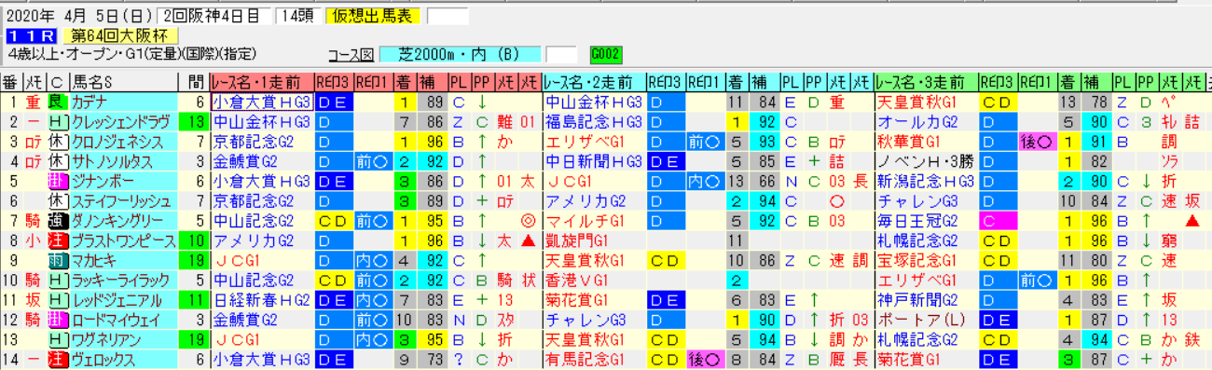This screenshot has height=370, width=1212.
Task: Click the empty box right of 仮想出馬表
Action: (x=447, y=16)
